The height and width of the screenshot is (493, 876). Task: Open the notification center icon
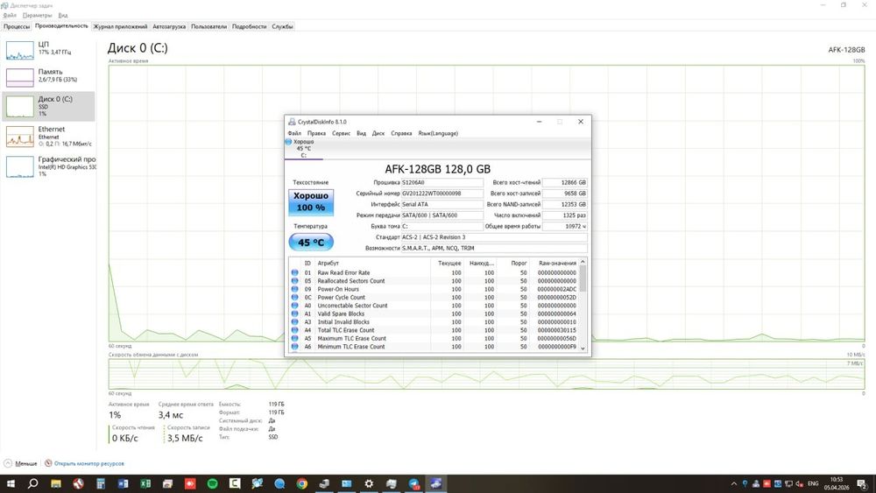[863, 483]
